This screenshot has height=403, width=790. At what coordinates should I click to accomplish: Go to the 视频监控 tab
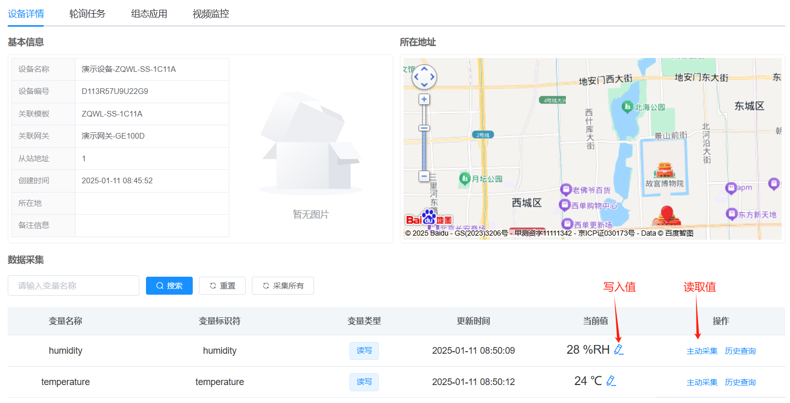pos(211,14)
